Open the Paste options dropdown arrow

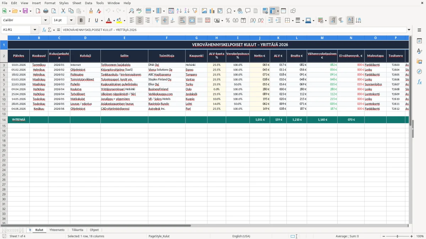(83, 11)
